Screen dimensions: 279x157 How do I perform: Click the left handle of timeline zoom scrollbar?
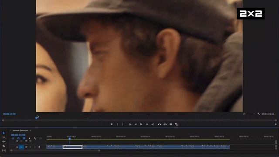pos(11,150)
